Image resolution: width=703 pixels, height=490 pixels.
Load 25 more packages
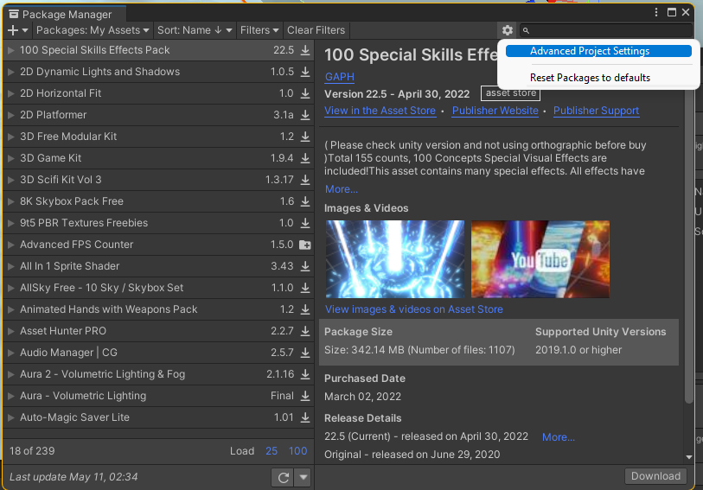click(x=272, y=451)
